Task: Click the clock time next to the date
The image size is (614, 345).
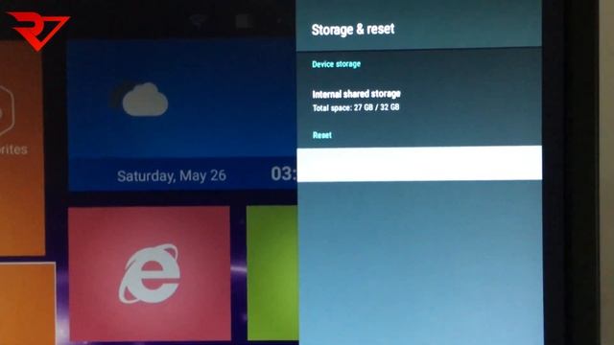Action: pos(284,173)
